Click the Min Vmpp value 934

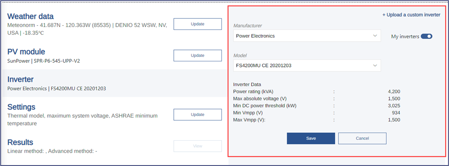(396, 113)
